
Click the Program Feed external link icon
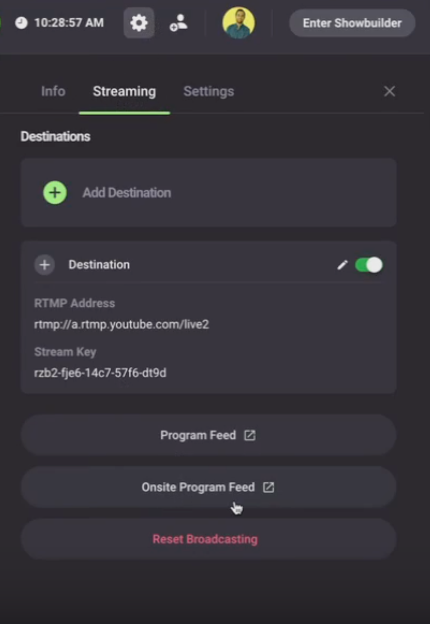pos(250,435)
